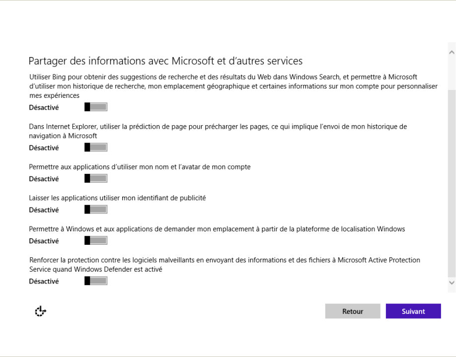456x357 pixels.
Task: Enable the Bing search suggestions toggle
Action: (96, 107)
